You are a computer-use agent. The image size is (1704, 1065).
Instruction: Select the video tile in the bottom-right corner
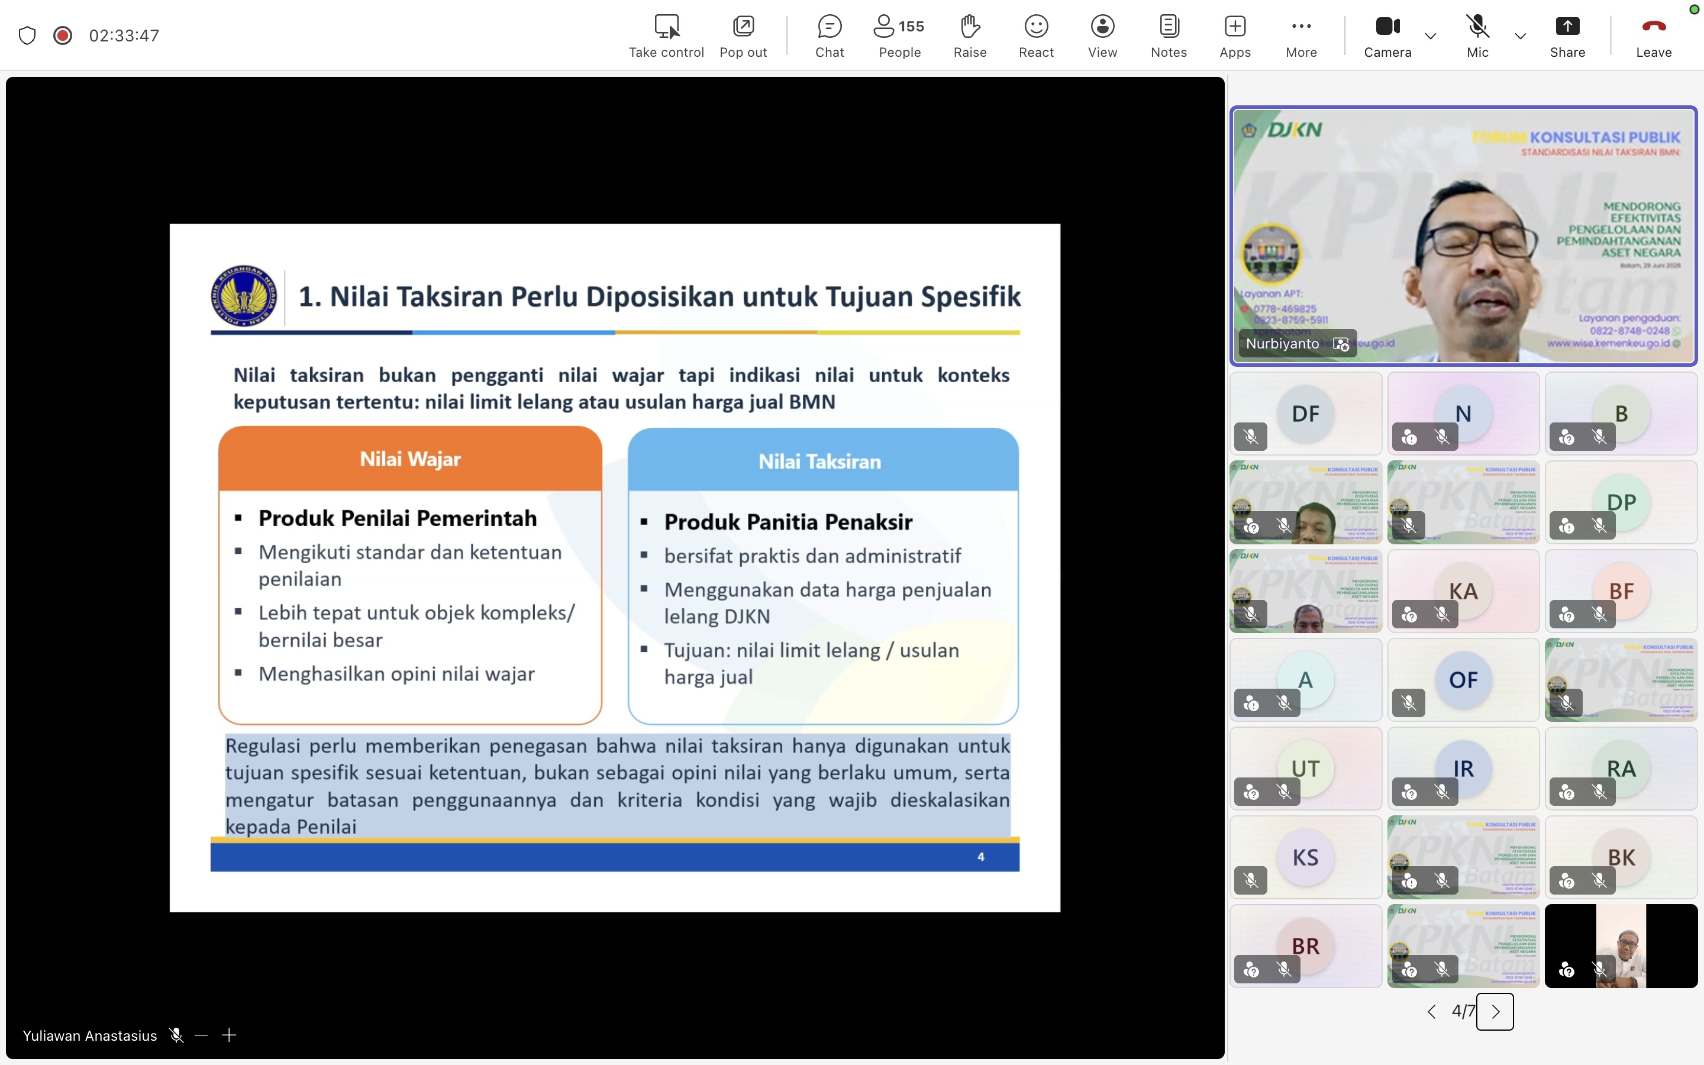[1621, 946]
